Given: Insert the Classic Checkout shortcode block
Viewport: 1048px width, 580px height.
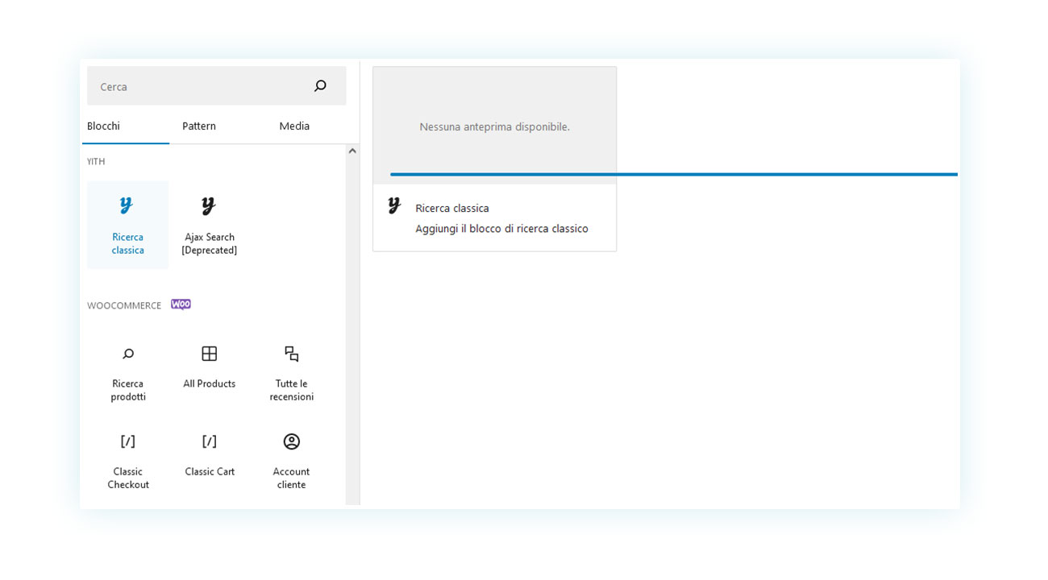Looking at the screenshot, I should pyautogui.click(x=128, y=461).
